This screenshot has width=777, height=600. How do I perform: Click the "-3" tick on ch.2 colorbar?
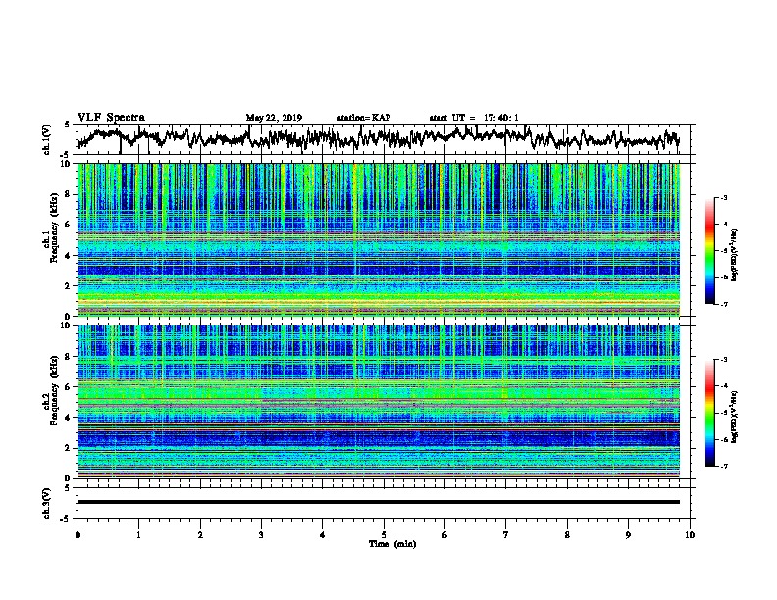click(723, 360)
